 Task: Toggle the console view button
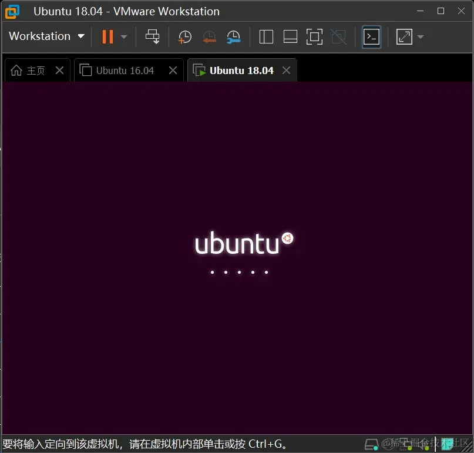[x=371, y=37]
